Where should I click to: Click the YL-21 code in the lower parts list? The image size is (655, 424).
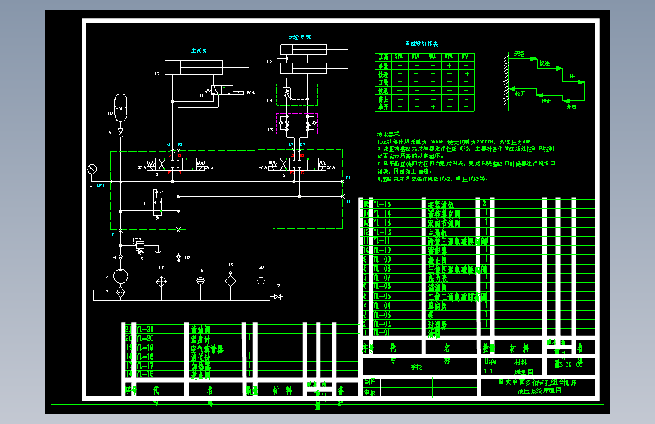(145, 329)
